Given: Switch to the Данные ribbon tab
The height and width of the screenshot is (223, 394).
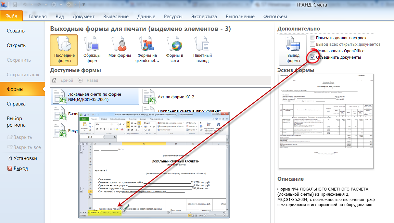Looking at the screenshot, I should [146, 17].
